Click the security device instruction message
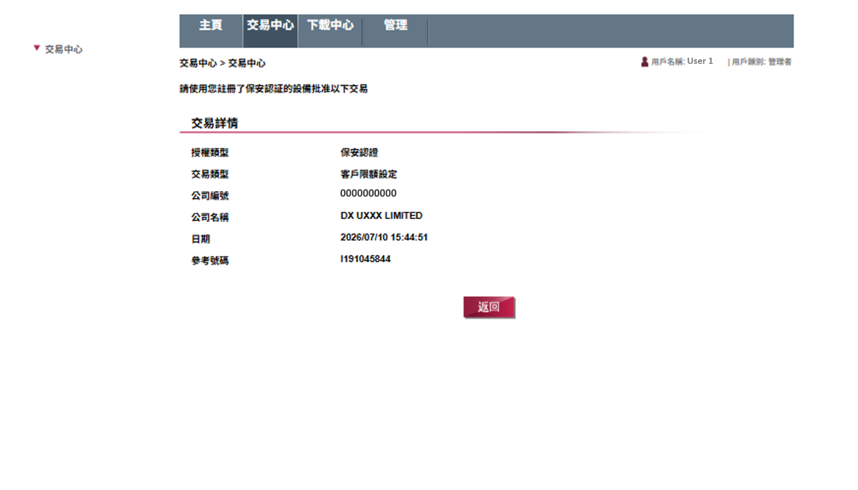The width and height of the screenshot is (858, 490). coord(274,89)
